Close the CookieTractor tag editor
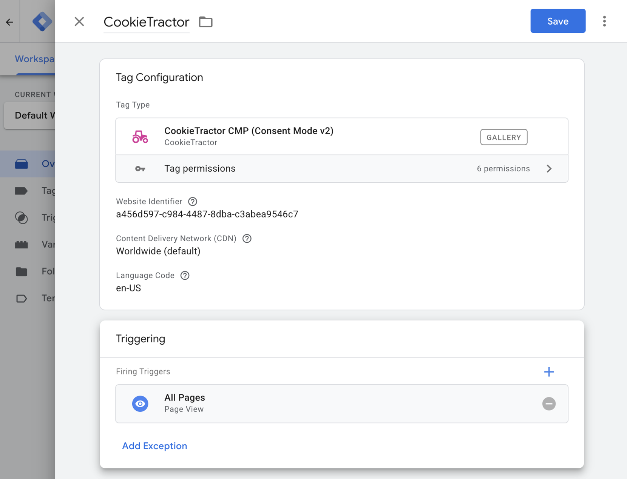The image size is (627, 479). tap(79, 22)
